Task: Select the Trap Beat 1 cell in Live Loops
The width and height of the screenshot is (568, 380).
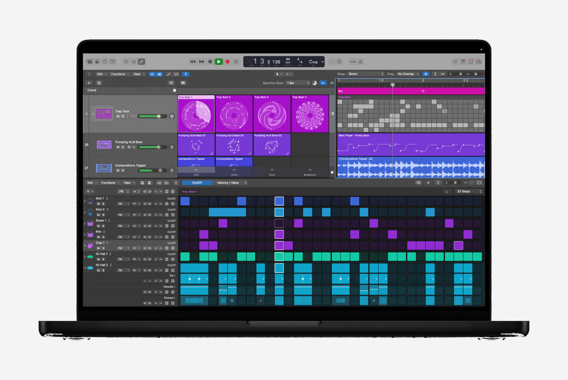Action: point(195,114)
